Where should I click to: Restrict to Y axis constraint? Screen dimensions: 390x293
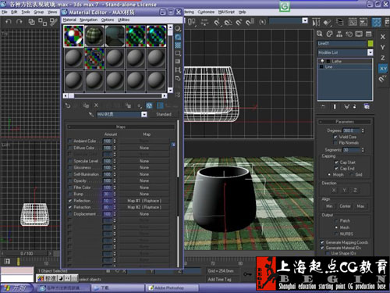[383, 48]
